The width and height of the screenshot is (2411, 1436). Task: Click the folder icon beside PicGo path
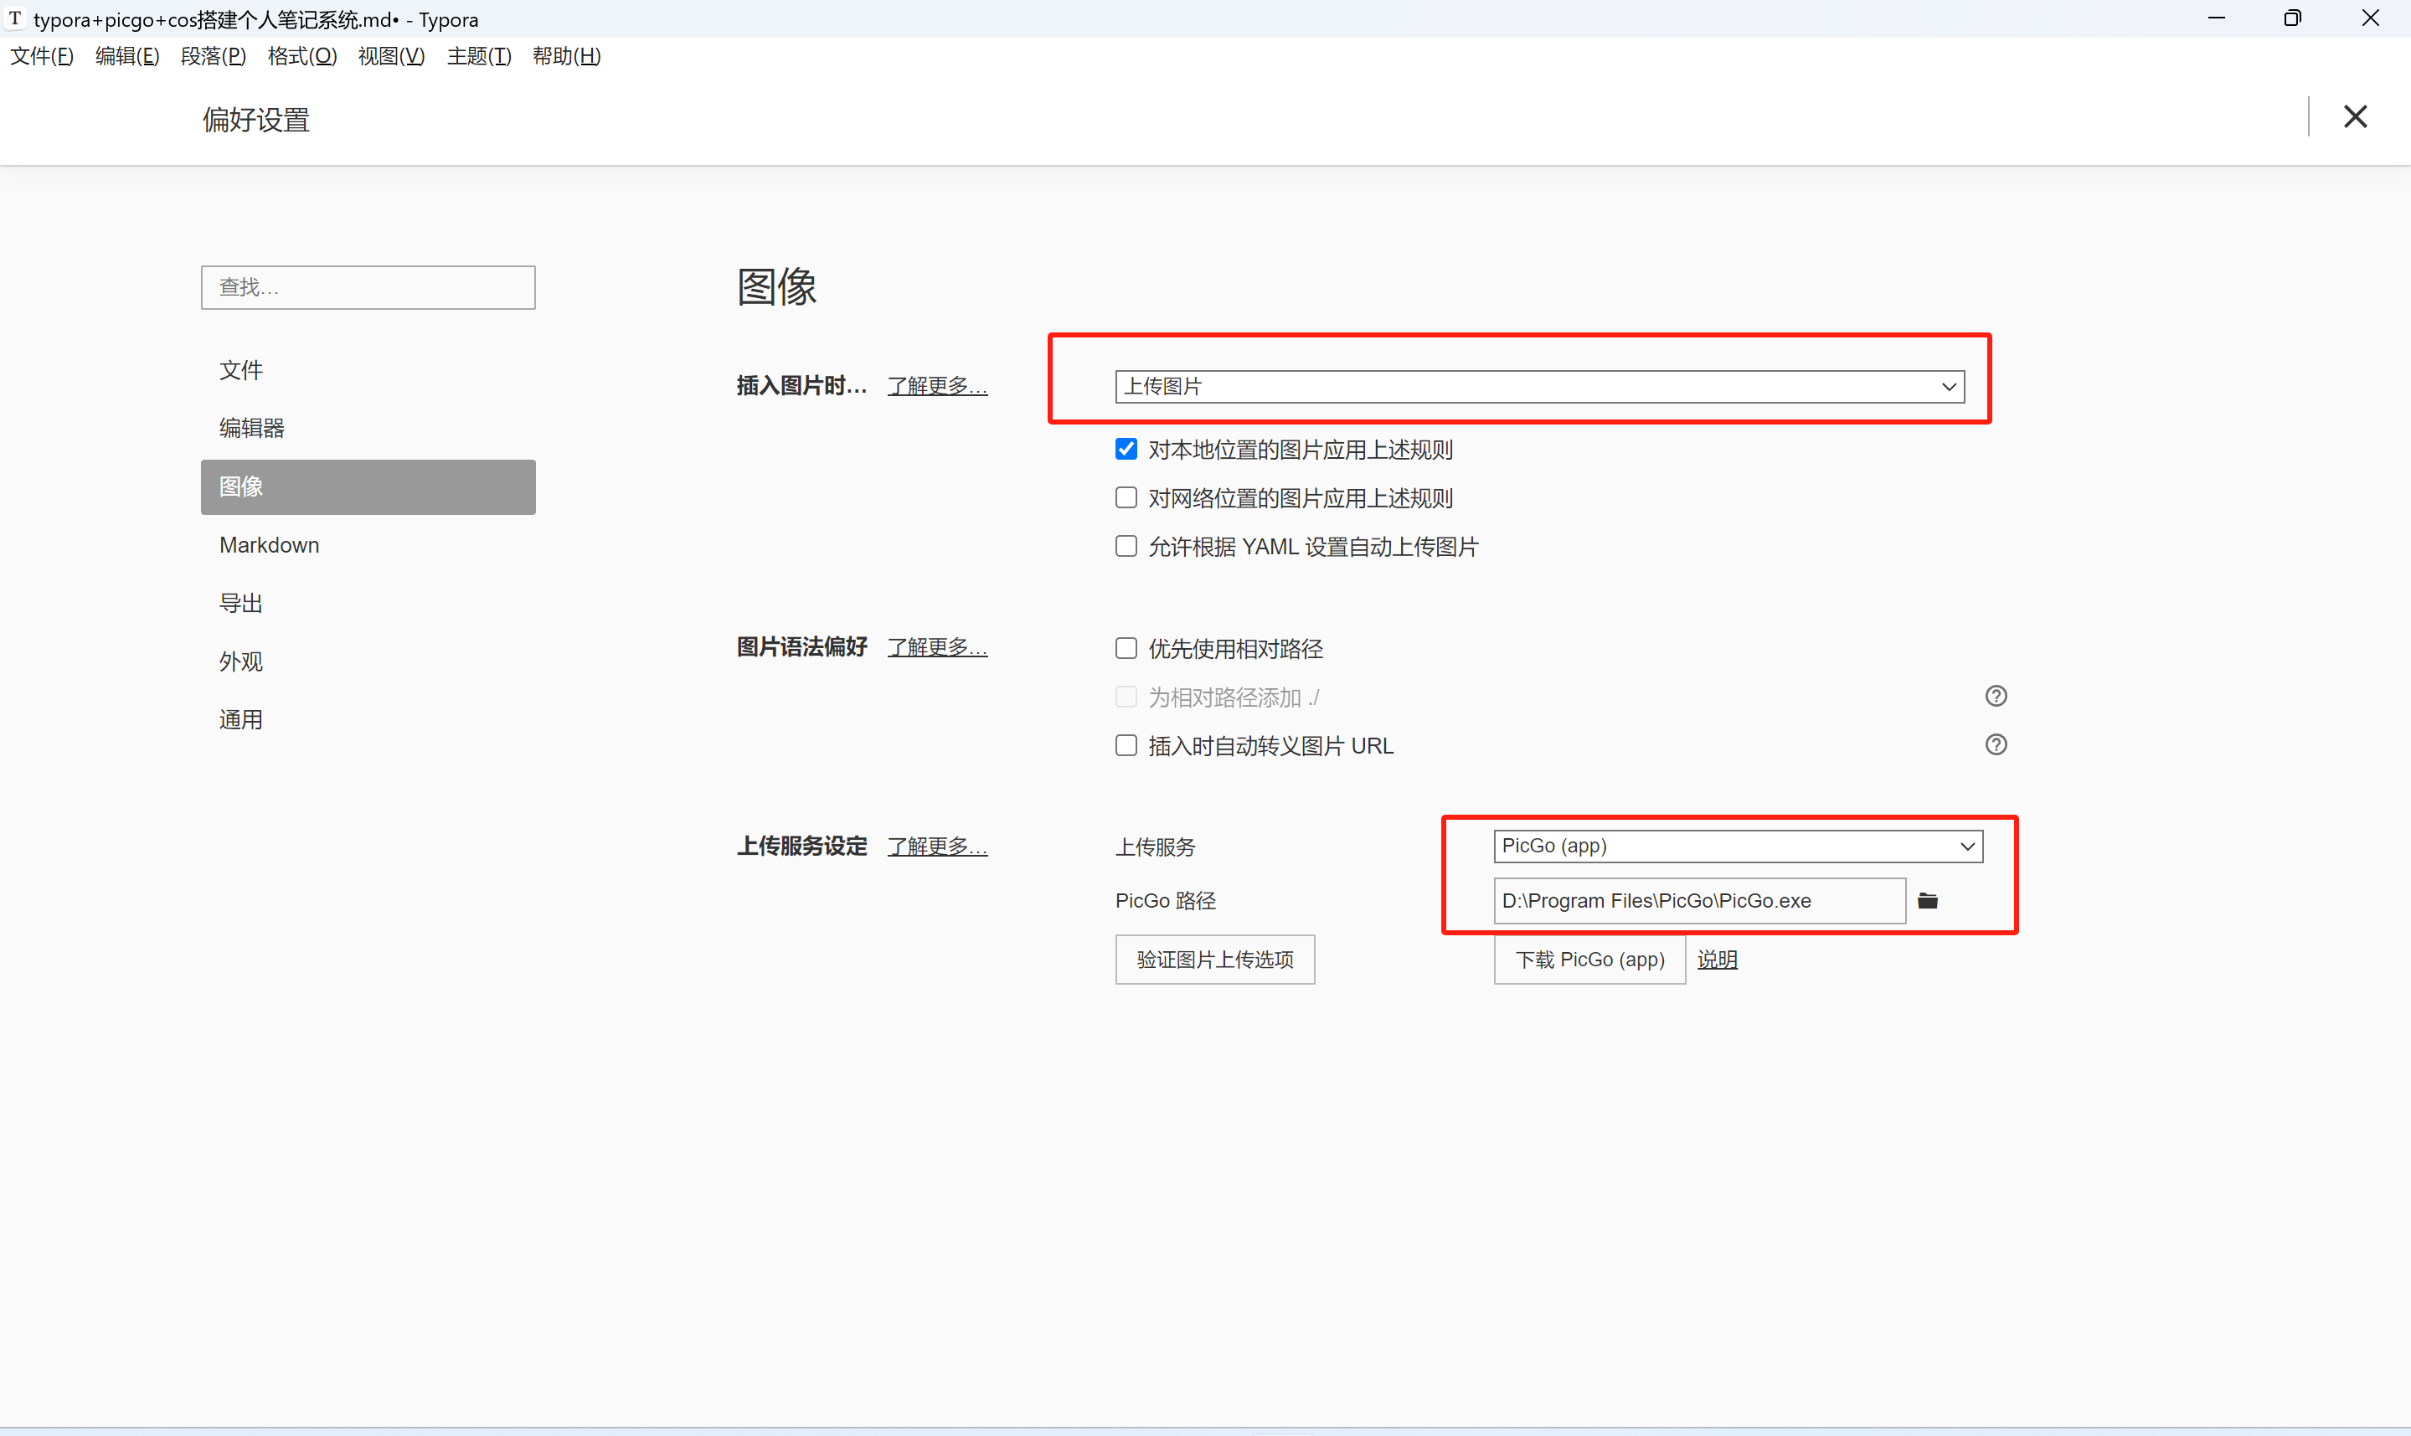click(x=1927, y=901)
